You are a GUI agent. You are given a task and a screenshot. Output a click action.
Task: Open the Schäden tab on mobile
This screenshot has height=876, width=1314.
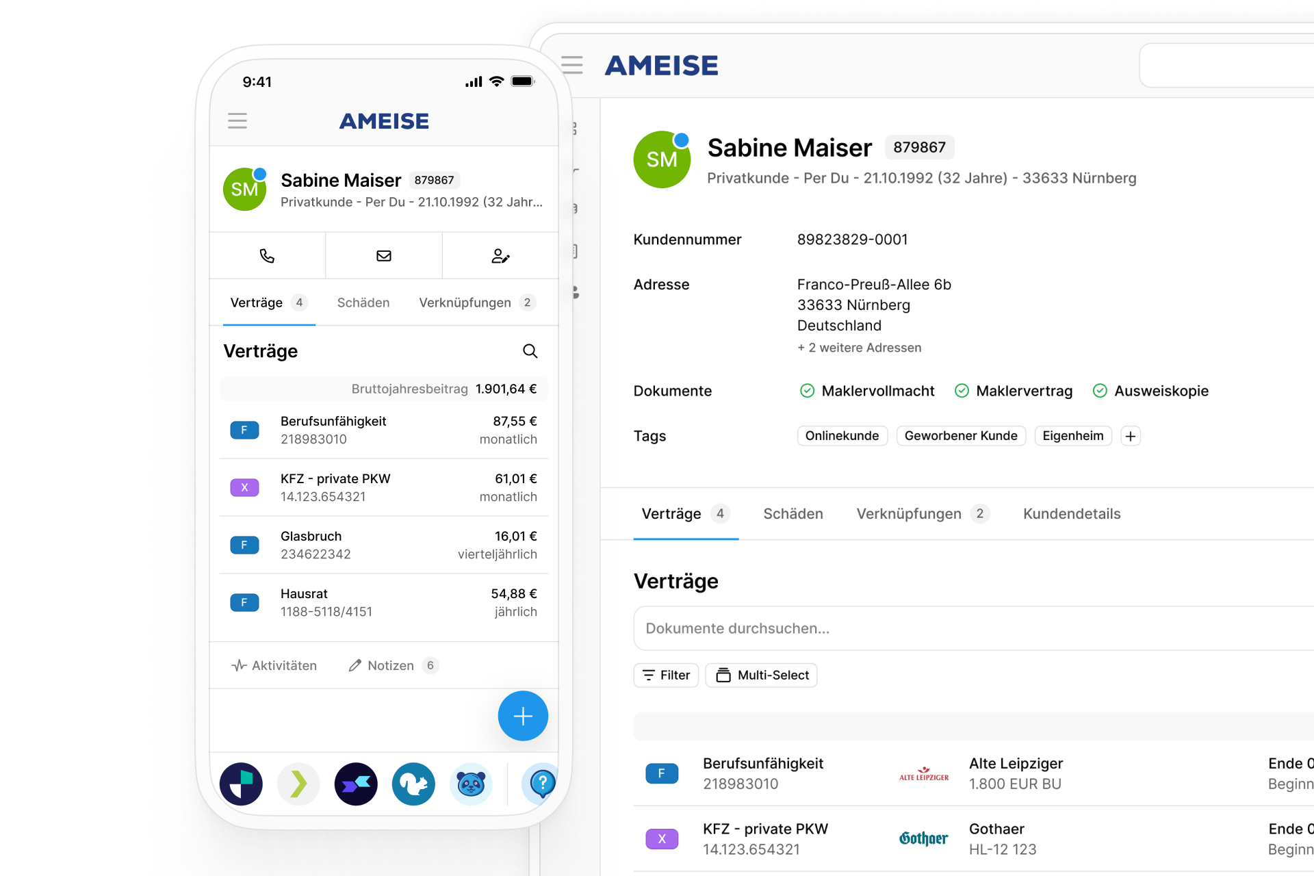[x=363, y=302]
